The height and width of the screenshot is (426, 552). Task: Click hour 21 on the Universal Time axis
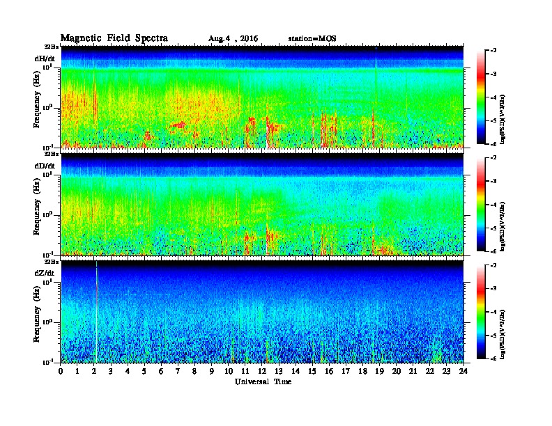pyautogui.click(x=413, y=372)
